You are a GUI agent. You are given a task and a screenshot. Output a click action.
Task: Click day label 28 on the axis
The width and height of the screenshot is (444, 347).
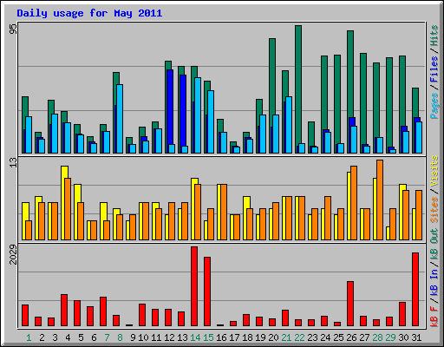(377, 337)
